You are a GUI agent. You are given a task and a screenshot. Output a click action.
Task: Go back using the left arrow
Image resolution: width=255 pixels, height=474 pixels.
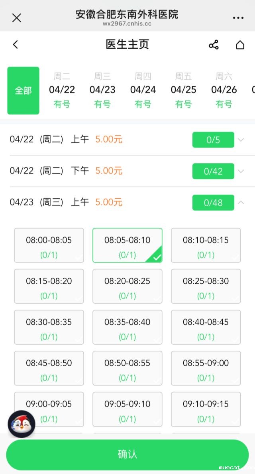(16, 44)
